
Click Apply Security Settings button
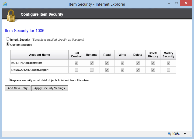tap(50, 88)
